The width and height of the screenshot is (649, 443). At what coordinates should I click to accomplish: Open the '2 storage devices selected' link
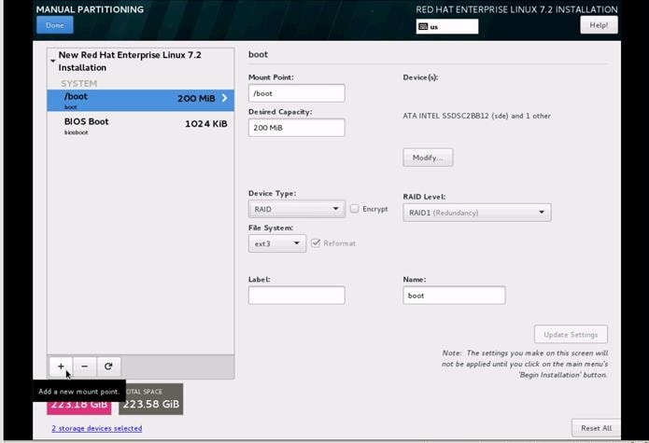(97, 428)
